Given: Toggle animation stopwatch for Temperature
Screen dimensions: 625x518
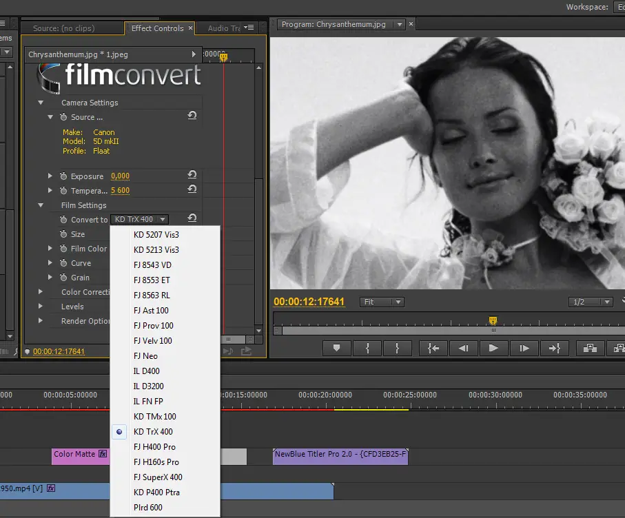Looking at the screenshot, I should 63,191.
